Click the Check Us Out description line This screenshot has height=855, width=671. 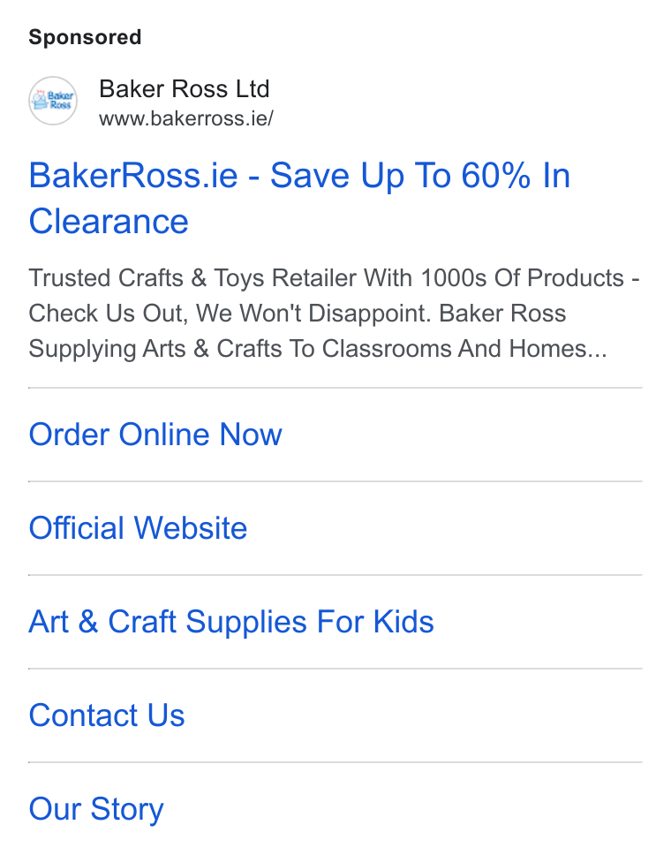pyautogui.click(x=297, y=314)
